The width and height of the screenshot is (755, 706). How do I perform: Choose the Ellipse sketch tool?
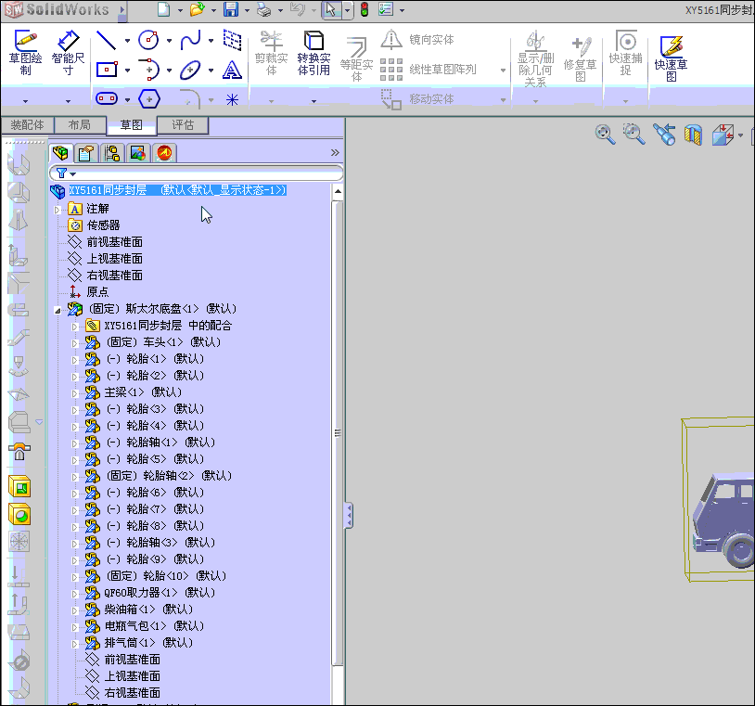[x=190, y=71]
